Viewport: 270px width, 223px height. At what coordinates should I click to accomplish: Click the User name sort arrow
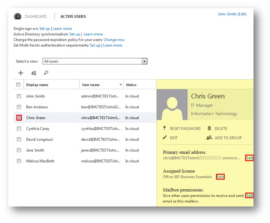121,84
